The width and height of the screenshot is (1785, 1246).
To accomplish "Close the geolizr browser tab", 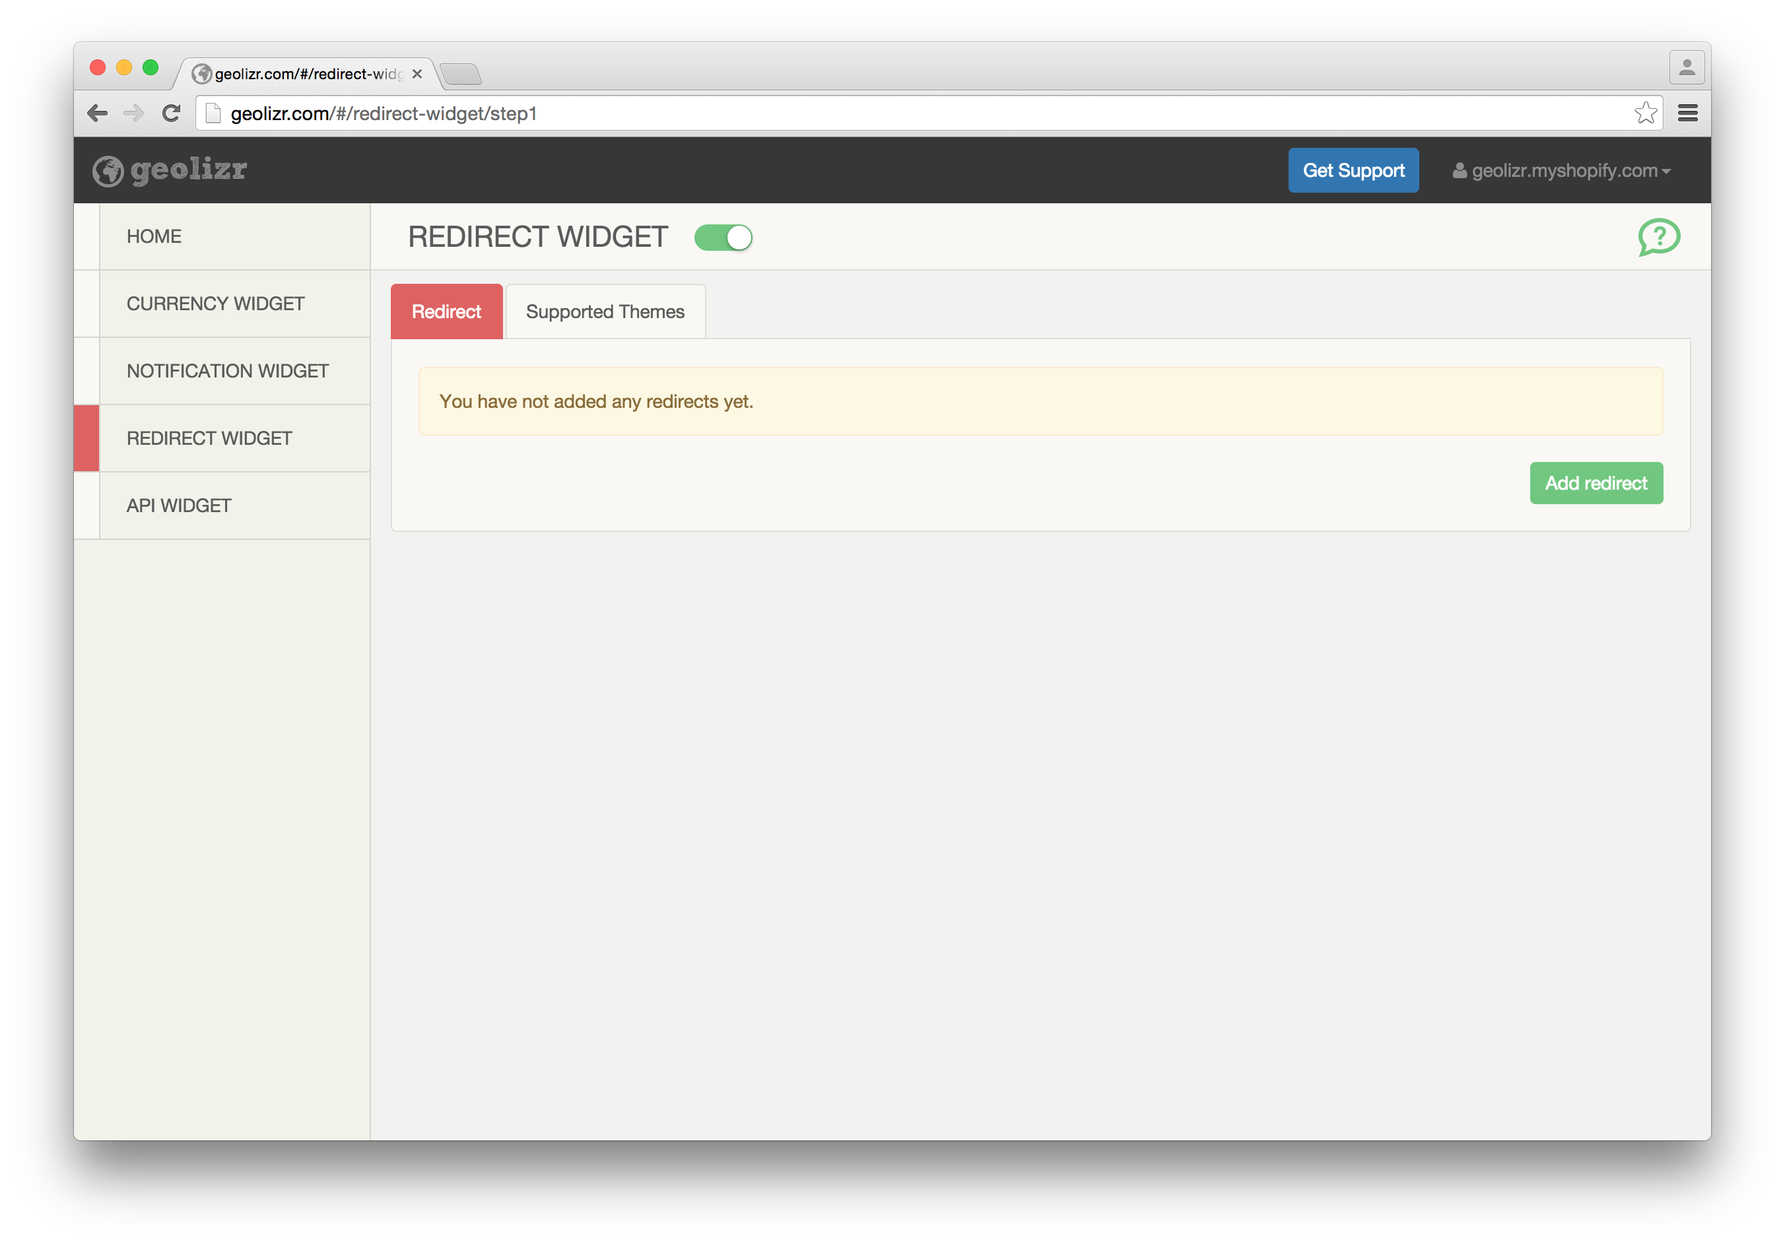I will point(417,74).
